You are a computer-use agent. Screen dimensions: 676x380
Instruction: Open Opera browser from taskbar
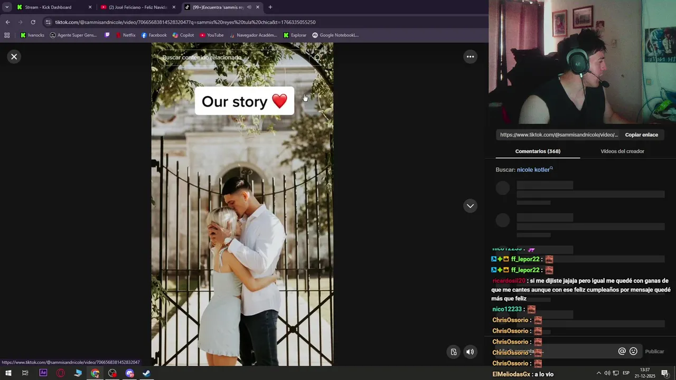click(x=61, y=373)
